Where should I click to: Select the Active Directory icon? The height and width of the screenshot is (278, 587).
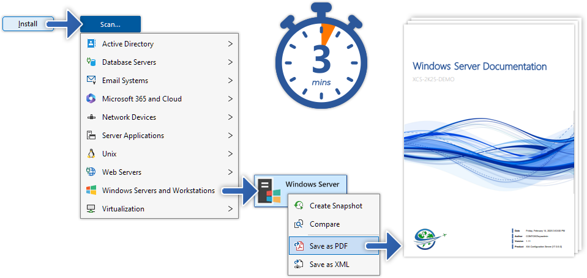pos(91,44)
